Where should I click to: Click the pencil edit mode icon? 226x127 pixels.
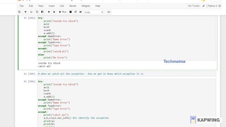coord(203,6)
